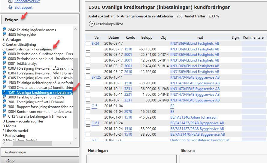
Task: Click the tree scroll-down arrow
Action: click(x=76, y=138)
